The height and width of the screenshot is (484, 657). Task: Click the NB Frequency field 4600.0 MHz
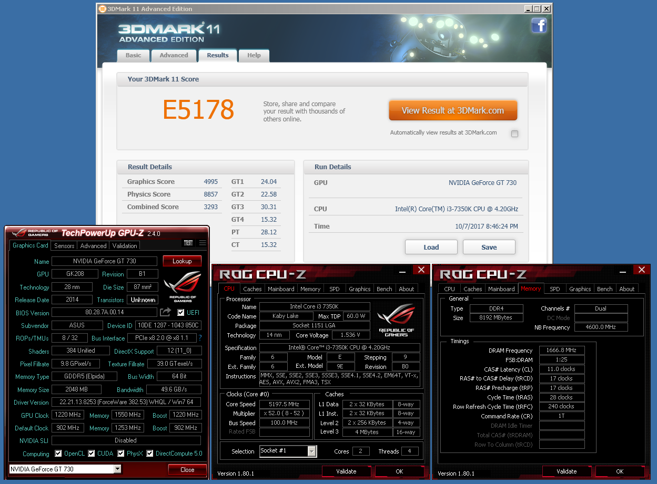coord(601,327)
